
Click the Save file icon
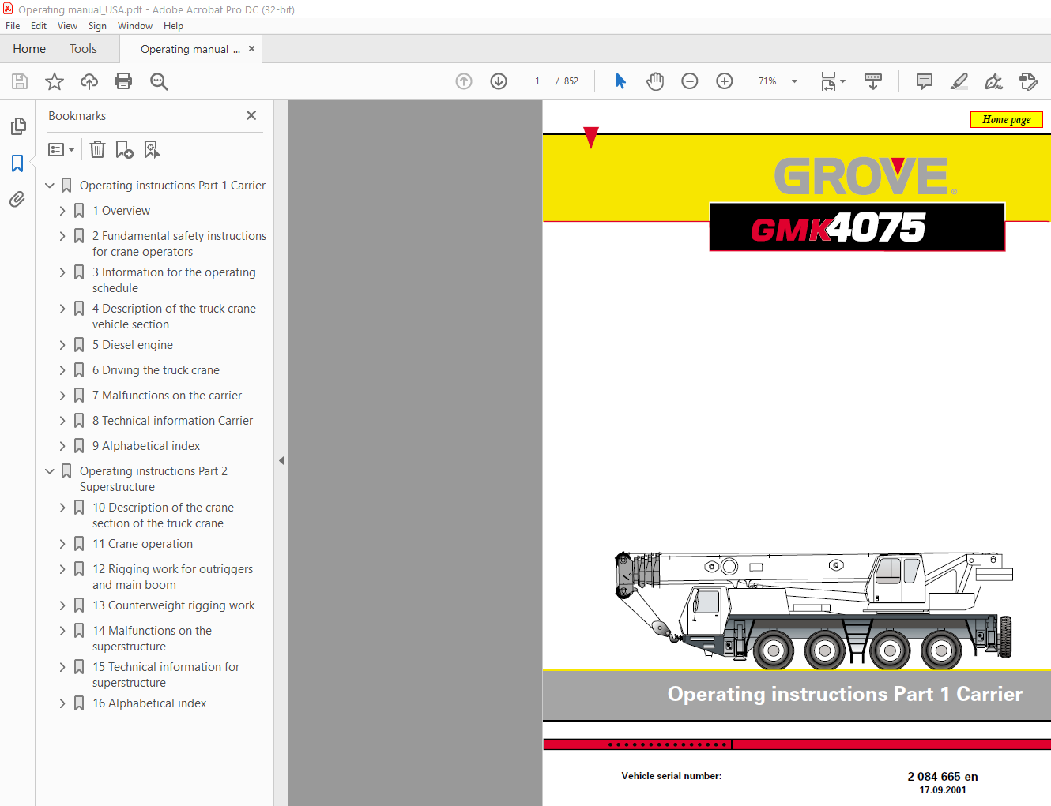20,81
